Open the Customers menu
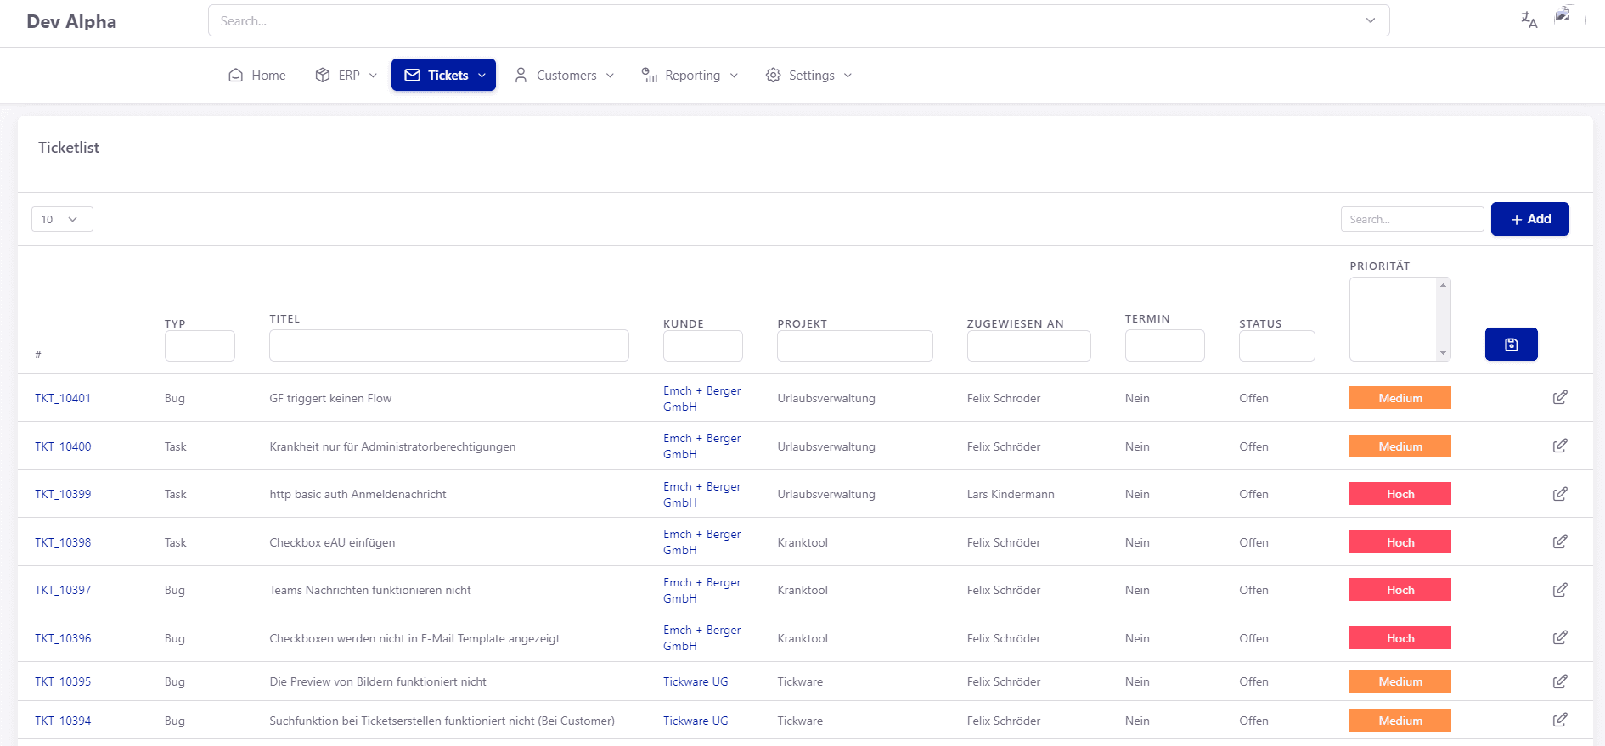Viewport: 1605px width, 746px height. click(x=564, y=75)
